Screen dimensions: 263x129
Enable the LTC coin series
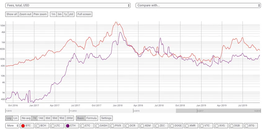53,126
